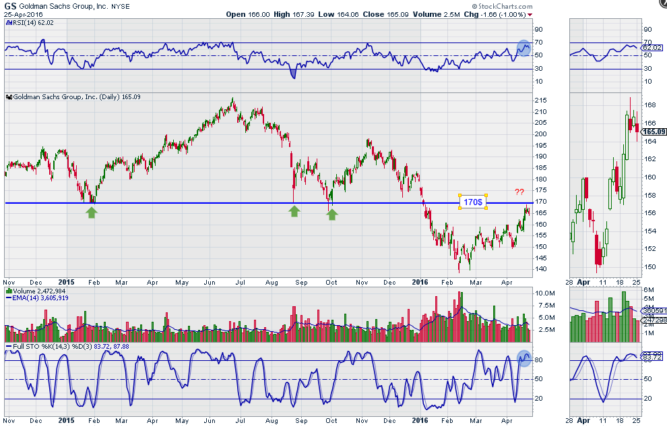Click the Open 166.00 value
Screen dimensions: 667x427
pyautogui.click(x=248, y=14)
